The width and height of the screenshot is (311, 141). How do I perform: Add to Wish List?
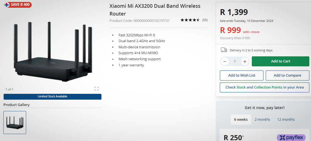pos(242,75)
